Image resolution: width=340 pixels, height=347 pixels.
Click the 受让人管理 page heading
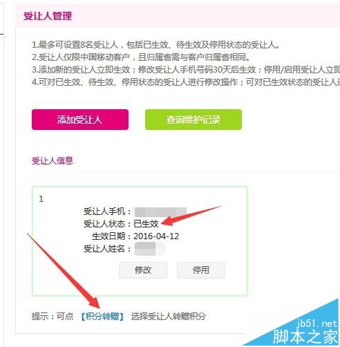[48, 16]
